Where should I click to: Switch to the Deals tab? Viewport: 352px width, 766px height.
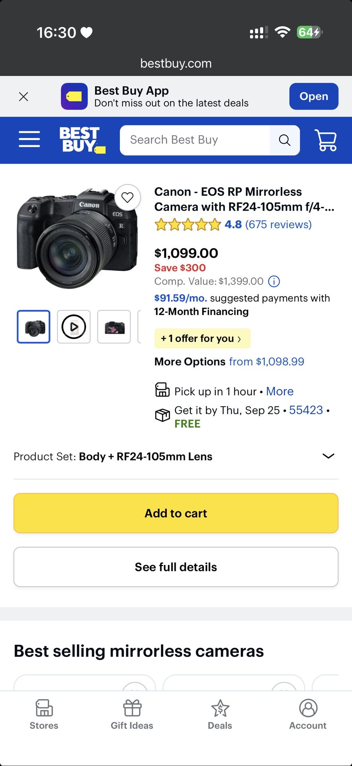(220, 714)
